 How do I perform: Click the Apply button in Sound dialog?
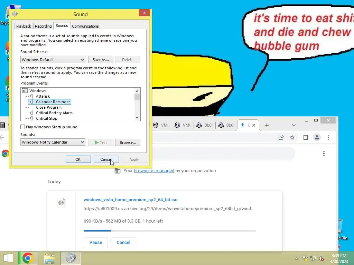click(x=134, y=159)
